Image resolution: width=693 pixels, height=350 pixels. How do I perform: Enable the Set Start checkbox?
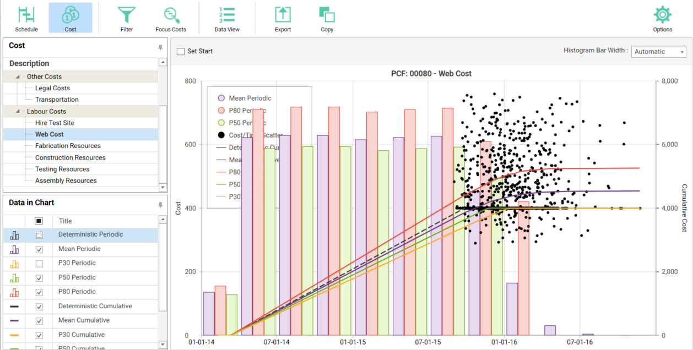[x=181, y=51]
